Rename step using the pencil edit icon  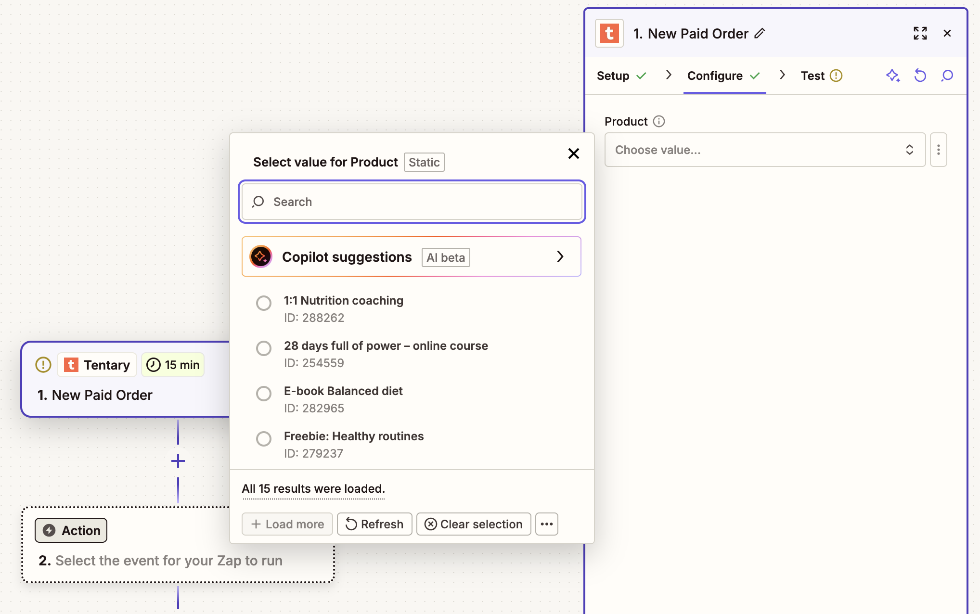coord(760,33)
